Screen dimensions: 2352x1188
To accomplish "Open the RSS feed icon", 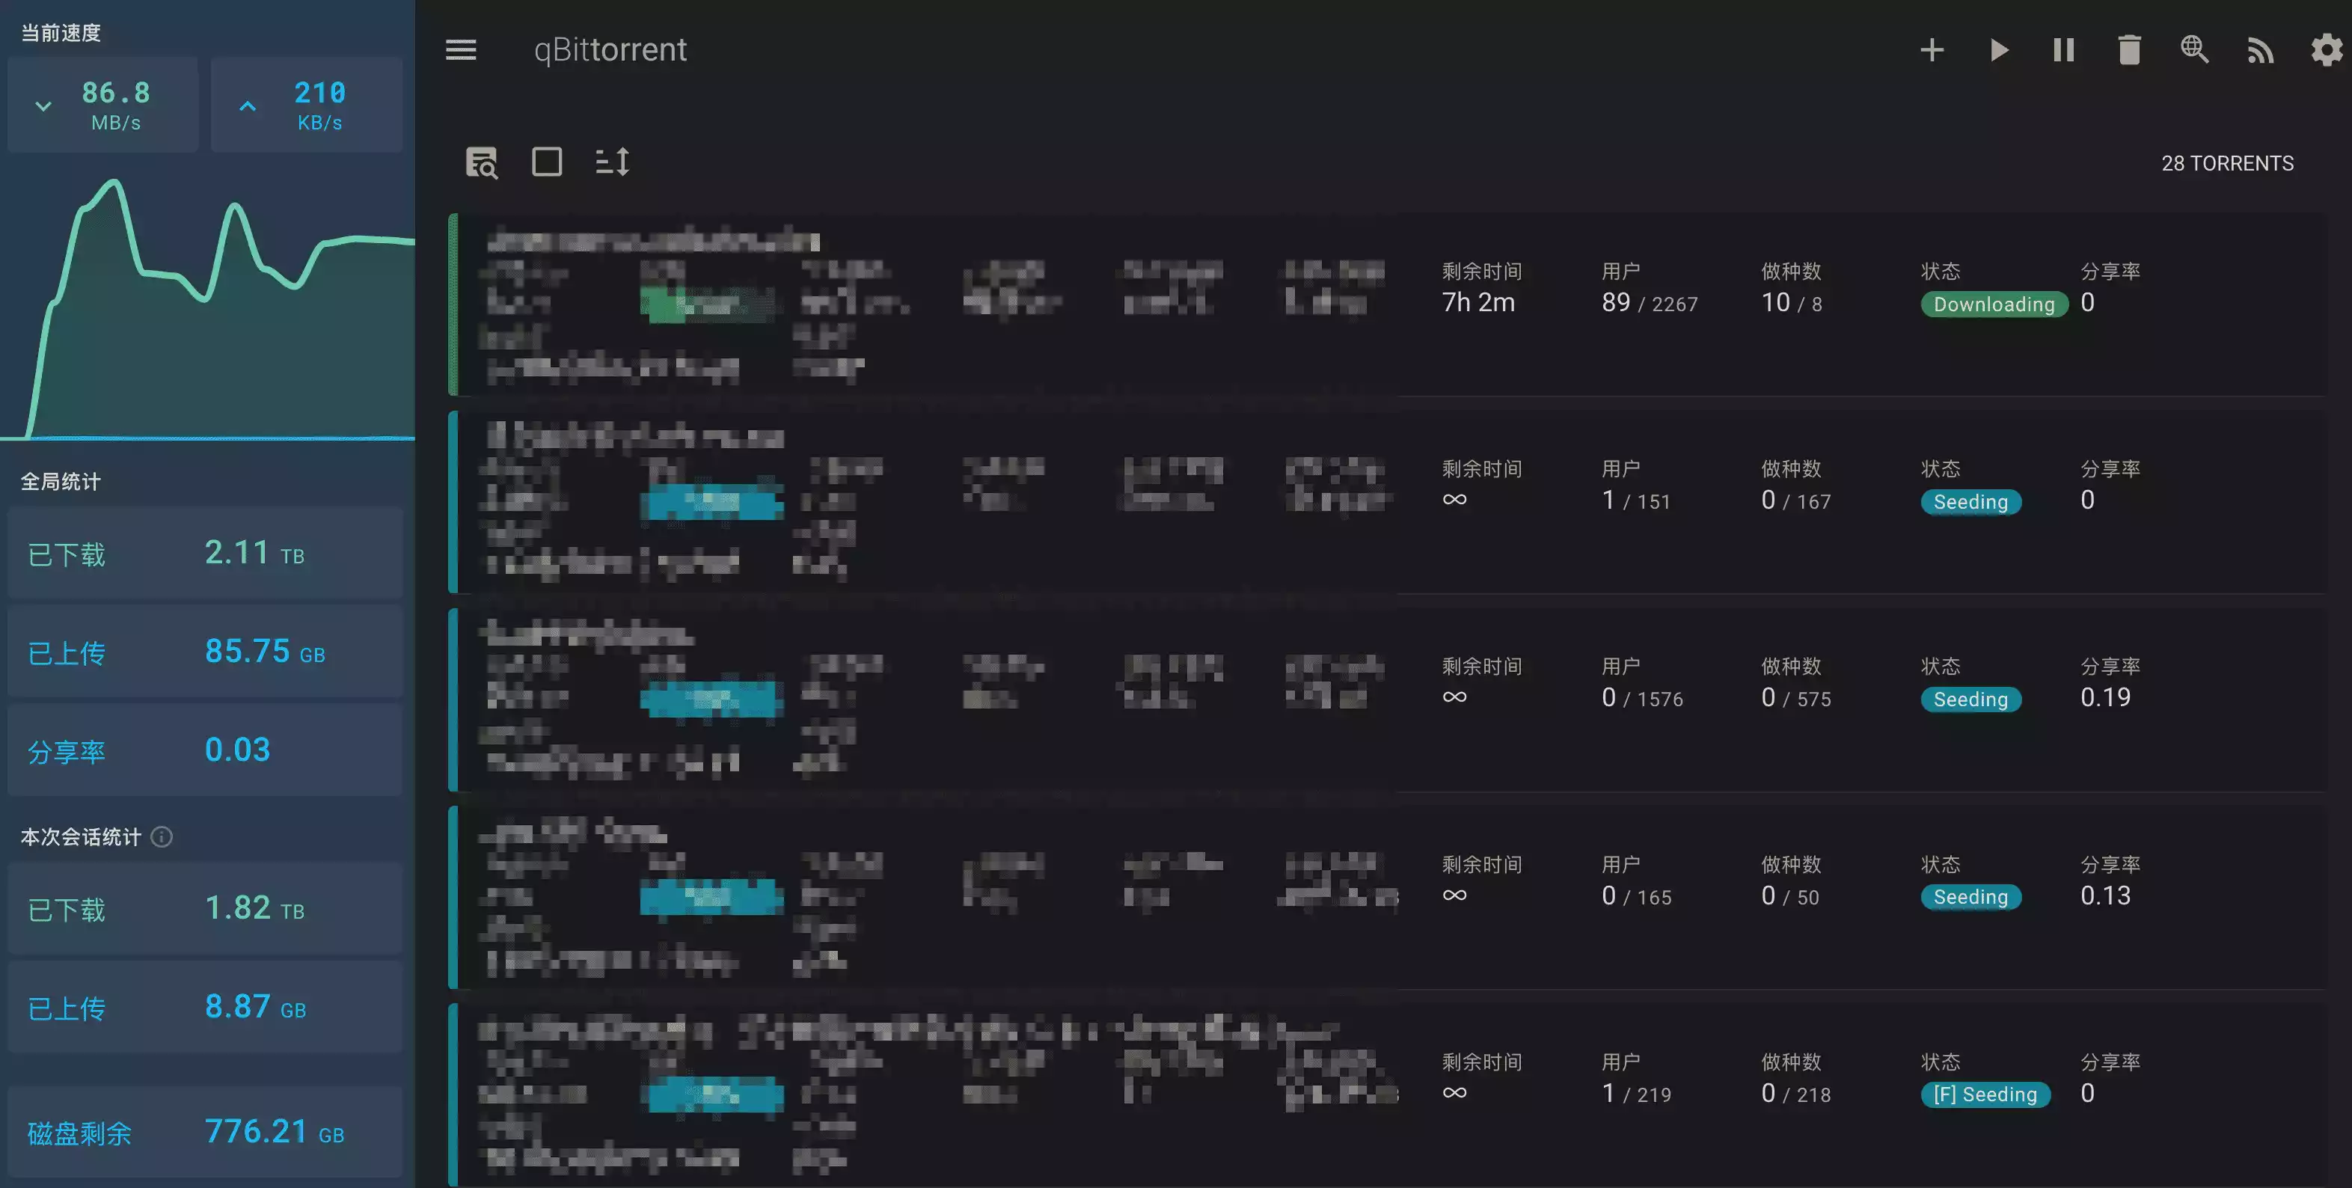I will point(2260,50).
